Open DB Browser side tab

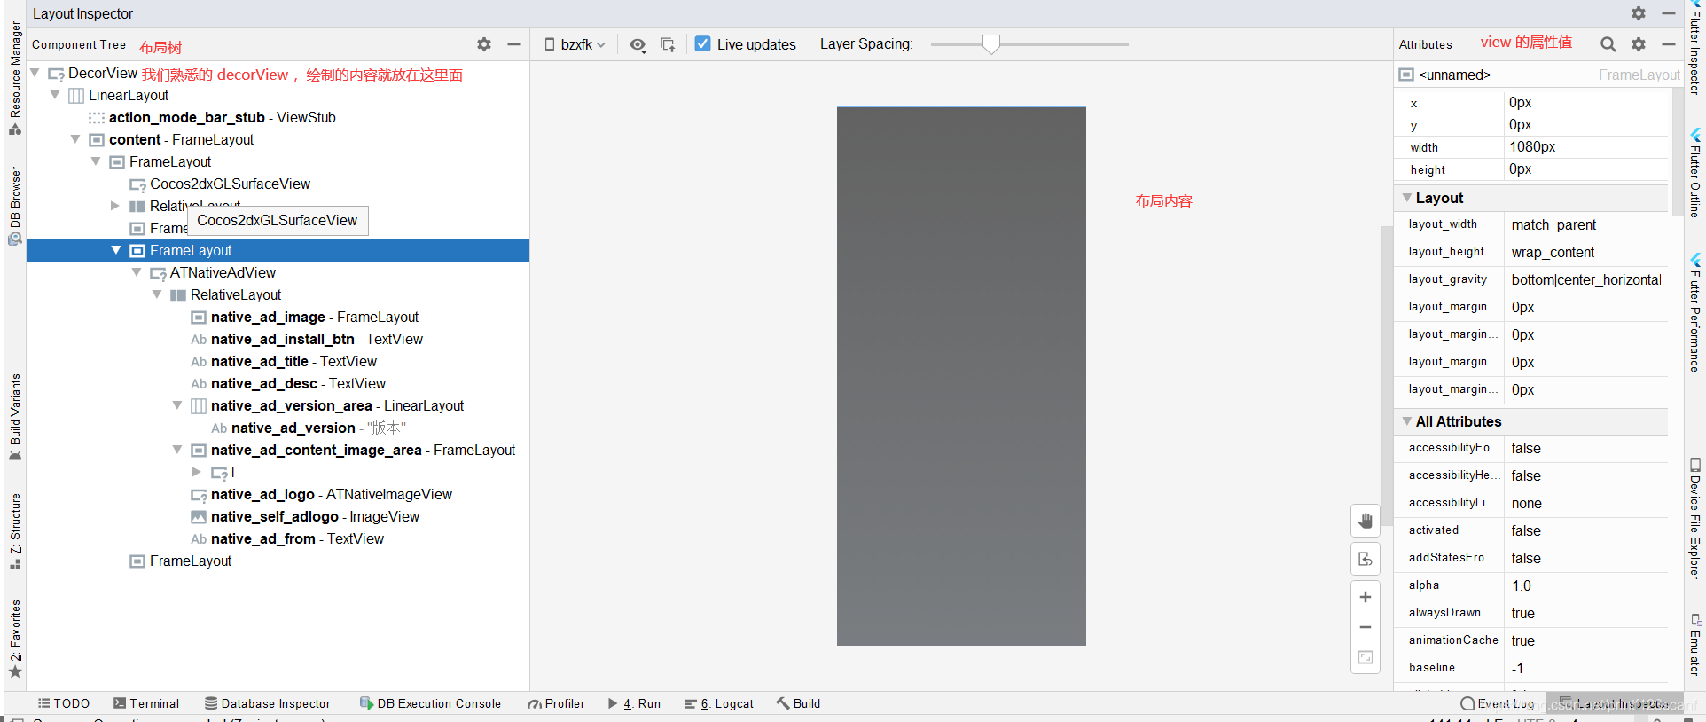[15, 205]
